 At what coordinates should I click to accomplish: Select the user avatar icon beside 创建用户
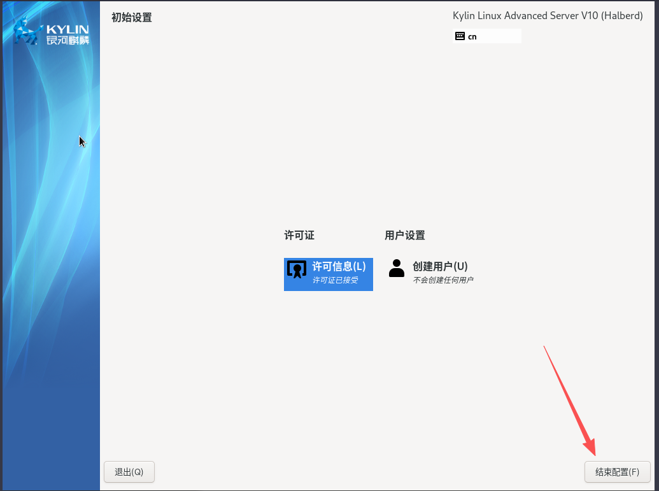[396, 269]
